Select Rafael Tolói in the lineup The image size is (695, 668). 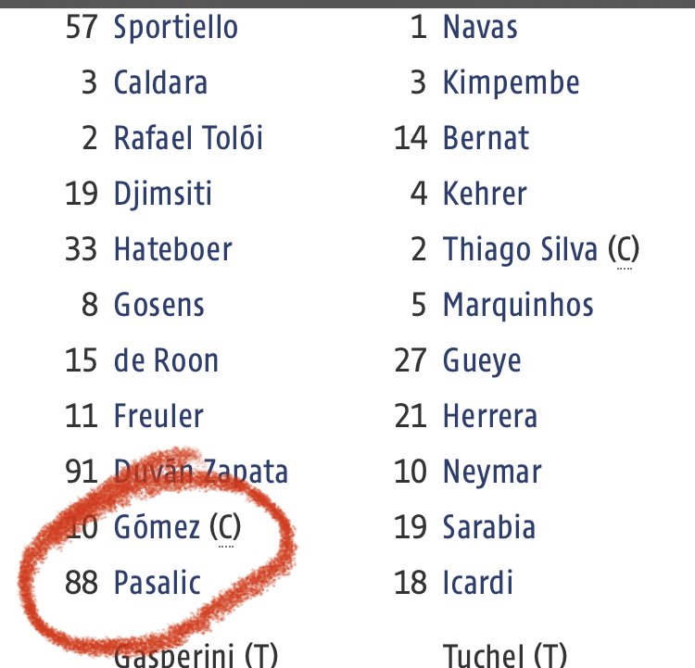189,138
